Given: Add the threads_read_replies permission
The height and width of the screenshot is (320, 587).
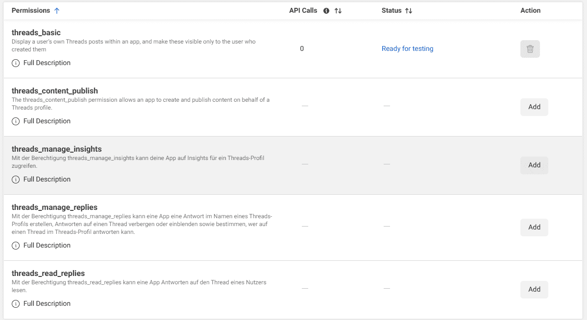Looking at the screenshot, I should click(534, 289).
